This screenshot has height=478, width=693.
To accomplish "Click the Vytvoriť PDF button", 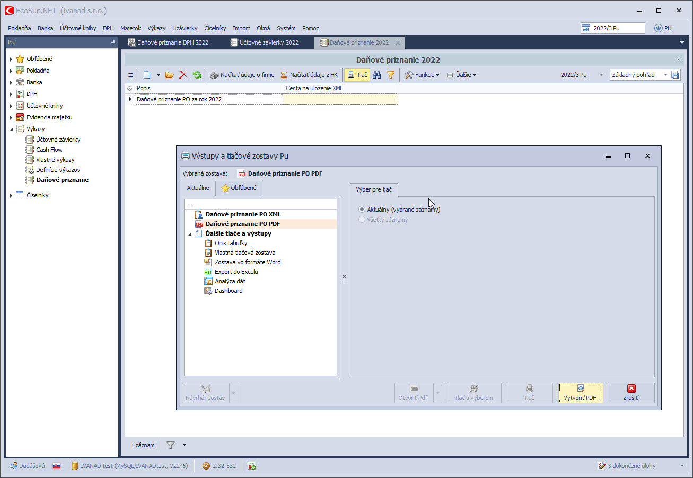I will (x=580, y=393).
